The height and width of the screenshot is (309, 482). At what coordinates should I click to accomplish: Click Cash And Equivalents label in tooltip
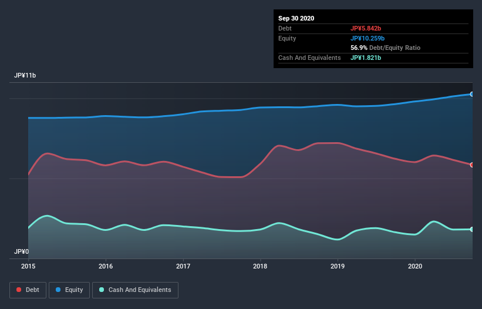click(x=309, y=58)
